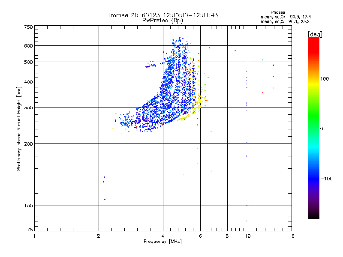The width and height of the screenshot is (343, 257).
Task: Click the '500' y-axis tick label
Action: (x=29, y=62)
